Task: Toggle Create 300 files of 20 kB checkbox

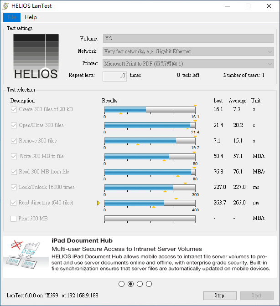Action: coord(14,109)
